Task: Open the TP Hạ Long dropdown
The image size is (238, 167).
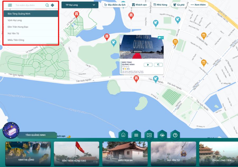Action: [80, 5]
